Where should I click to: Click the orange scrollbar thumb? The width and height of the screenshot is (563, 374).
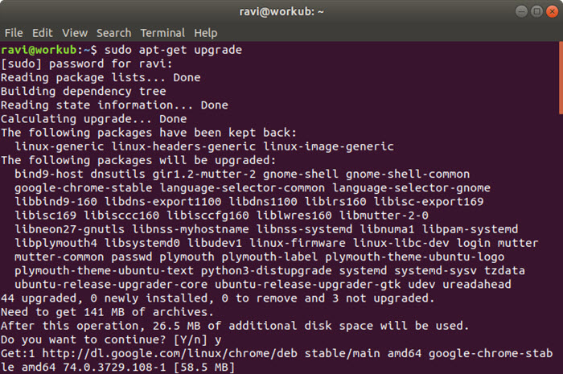tap(561, 78)
